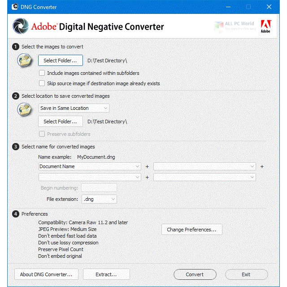287x287 pixels.
Task: Click 'Don't use lossy compression' text
Action: (x=68, y=243)
